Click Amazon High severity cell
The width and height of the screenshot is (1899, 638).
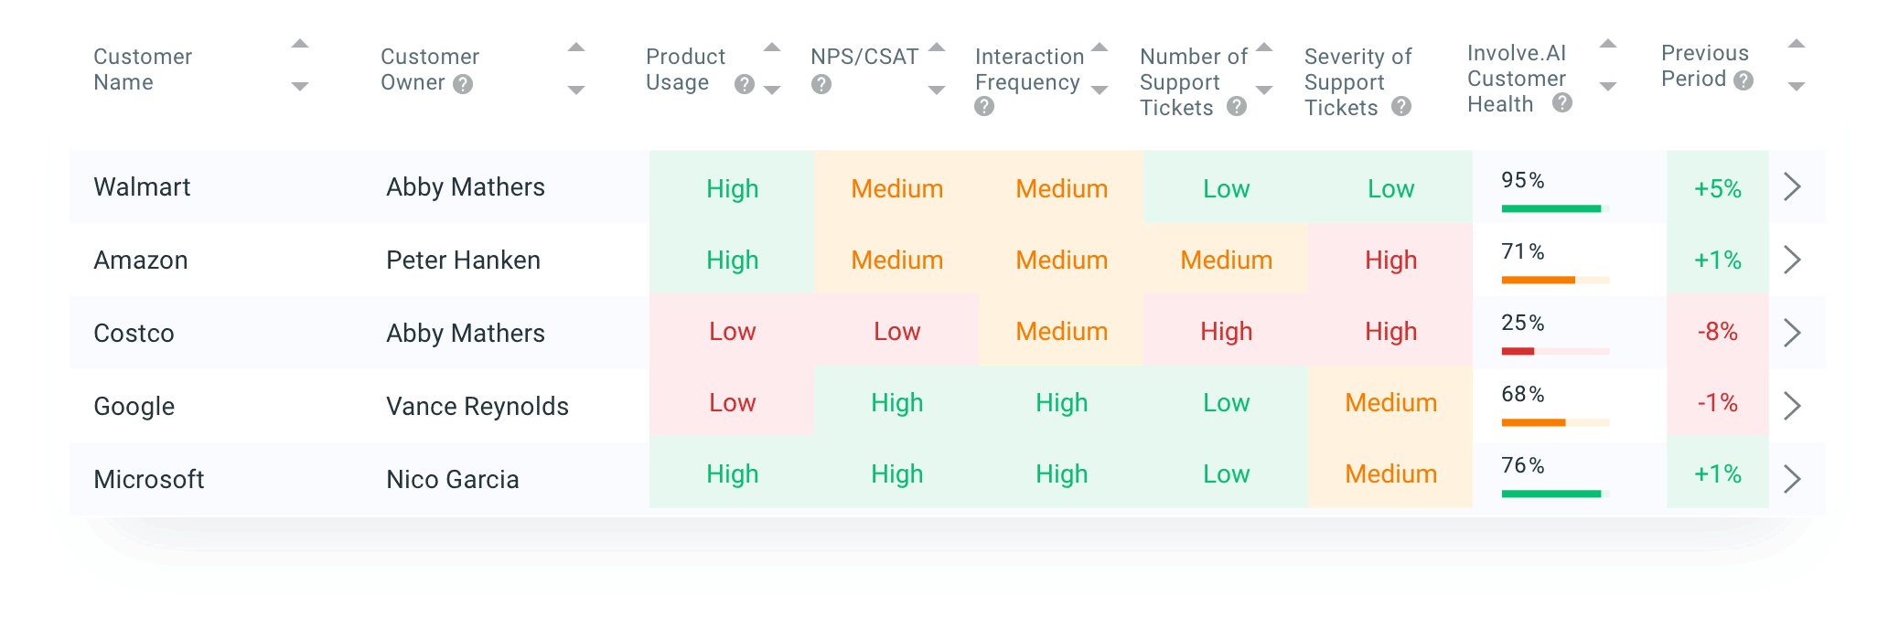click(1390, 260)
